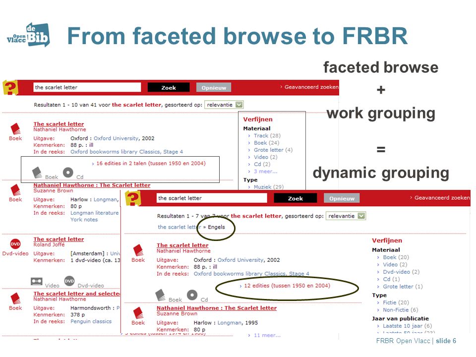
Task: Filter by Muziek (29) type
Action: click(x=268, y=187)
